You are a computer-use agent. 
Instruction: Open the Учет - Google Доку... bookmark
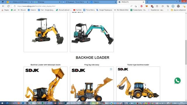[x=46, y=10]
